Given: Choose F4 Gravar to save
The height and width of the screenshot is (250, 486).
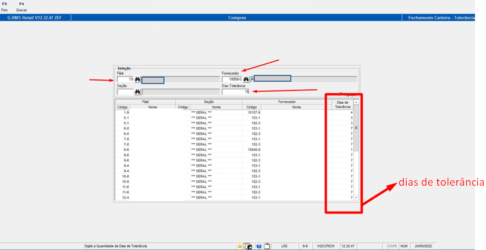Looking at the screenshot, I should (21, 7).
